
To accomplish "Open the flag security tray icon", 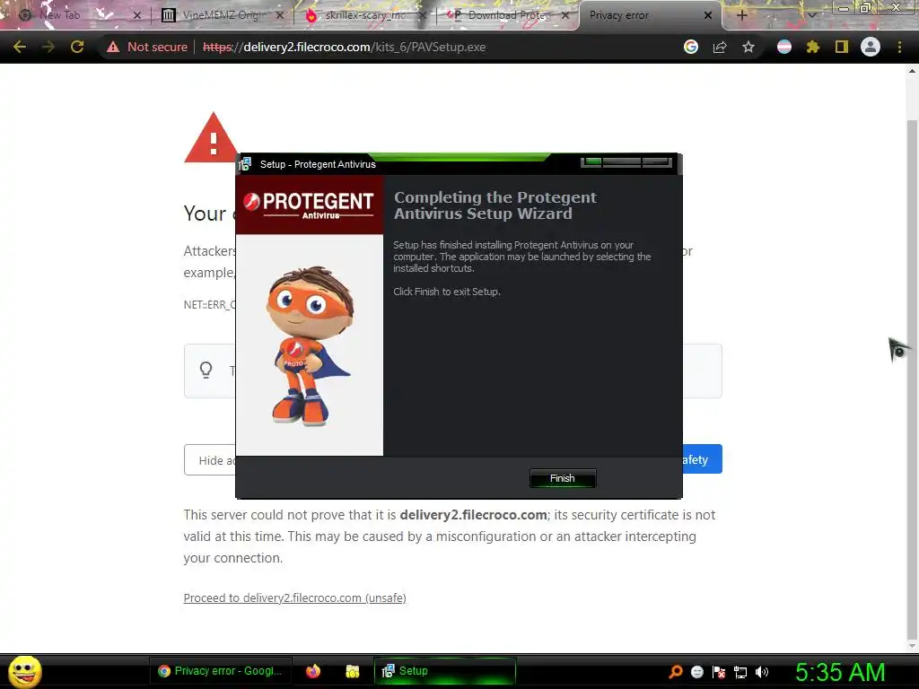I will (x=719, y=671).
